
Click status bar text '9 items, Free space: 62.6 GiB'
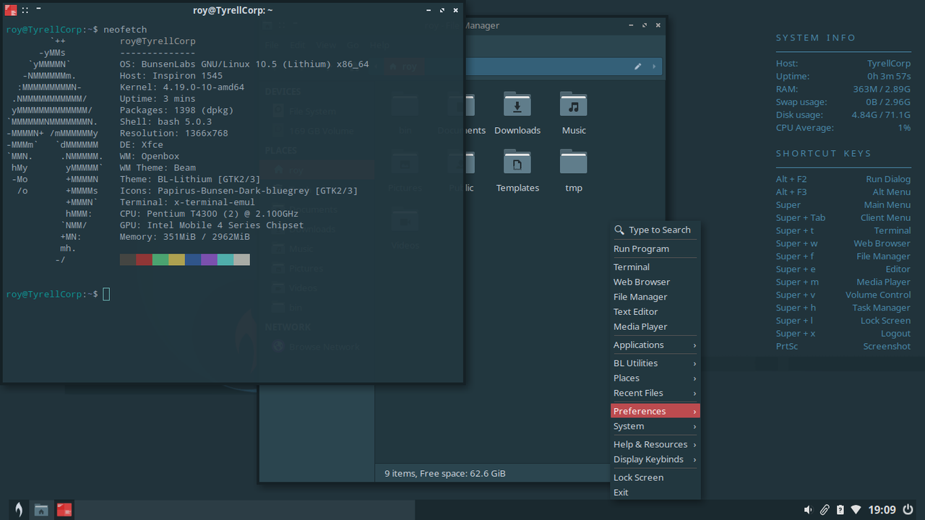pos(445,474)
